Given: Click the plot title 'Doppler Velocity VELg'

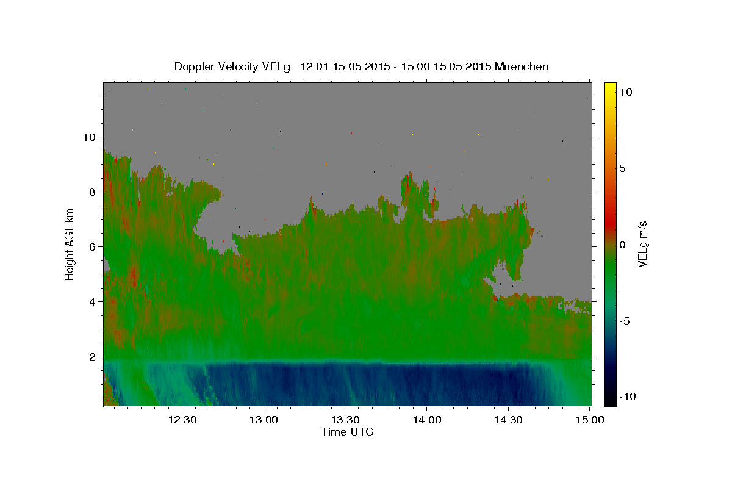Looking at the screenshot, I should (x=233, y=66).
